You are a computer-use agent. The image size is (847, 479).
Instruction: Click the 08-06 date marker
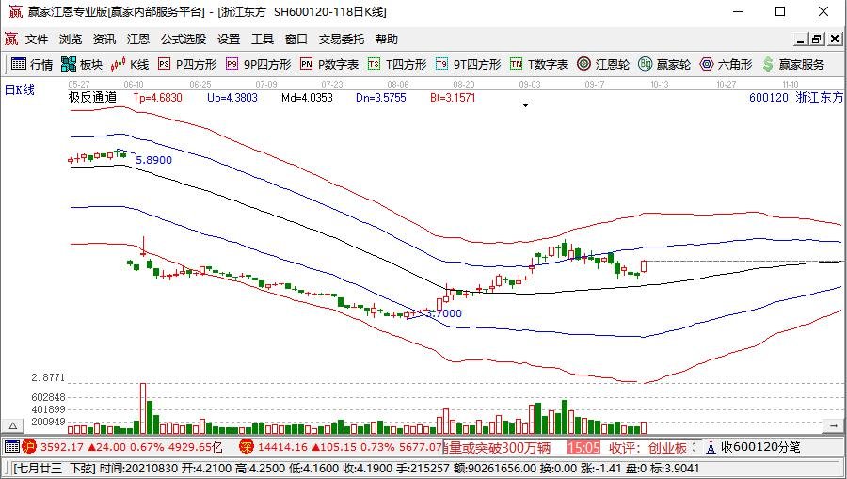(397, 85)
